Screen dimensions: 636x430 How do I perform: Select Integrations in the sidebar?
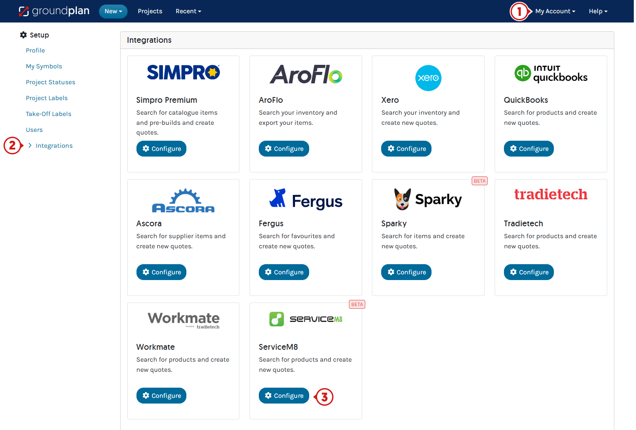pyautogui.click(x=54, y=146)
